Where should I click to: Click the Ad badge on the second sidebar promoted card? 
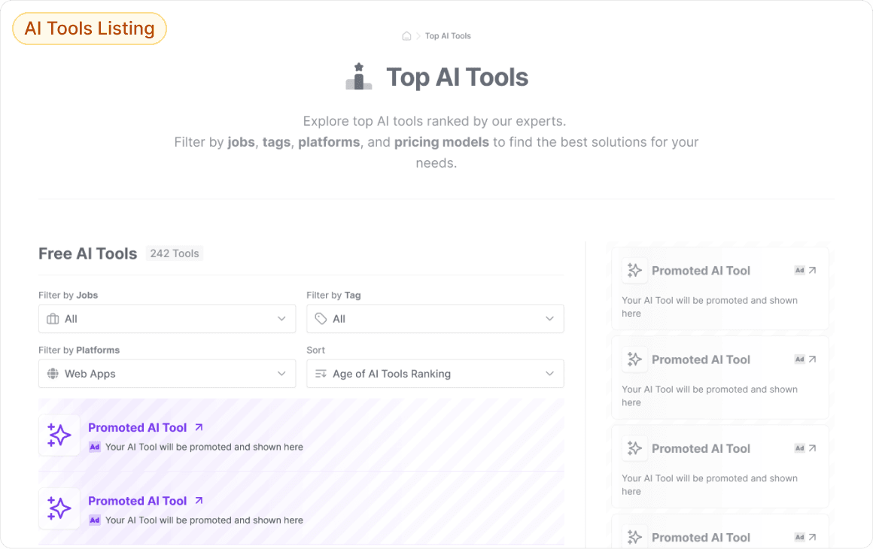coord(799,359)
